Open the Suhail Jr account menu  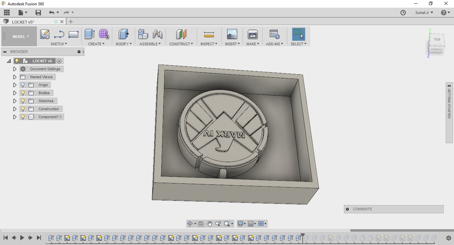(x=424, y=13)
